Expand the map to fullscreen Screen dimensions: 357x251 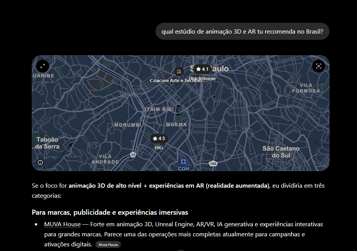coord(43,66)
